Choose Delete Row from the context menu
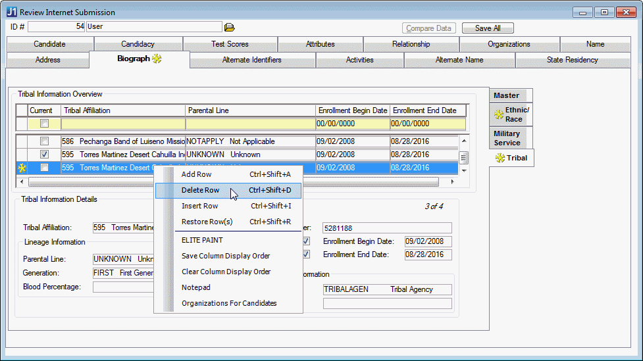The image size is (643, 361). (200, 190)
